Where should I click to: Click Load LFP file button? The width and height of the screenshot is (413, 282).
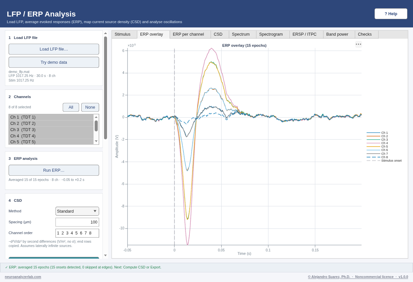[54, 49]
